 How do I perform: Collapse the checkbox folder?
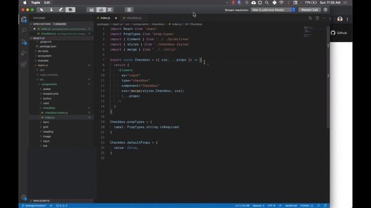tap(49, 108)
